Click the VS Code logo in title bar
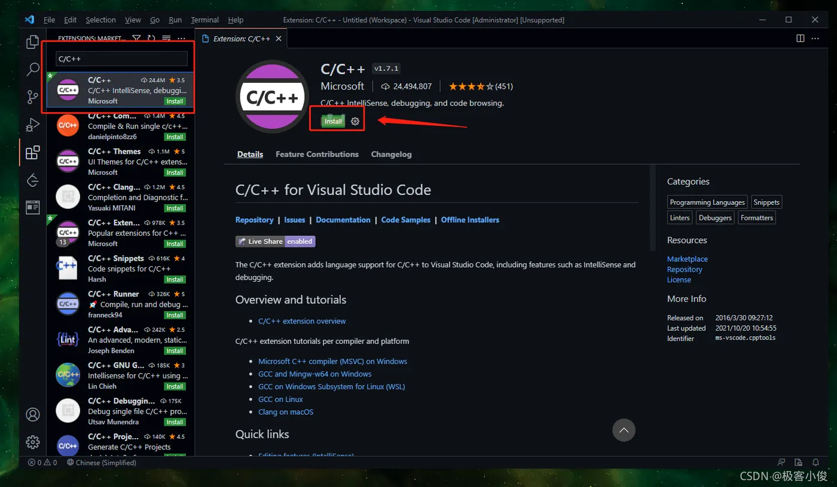The height and width of the screenshot is (487, 837). pos(29,20)
